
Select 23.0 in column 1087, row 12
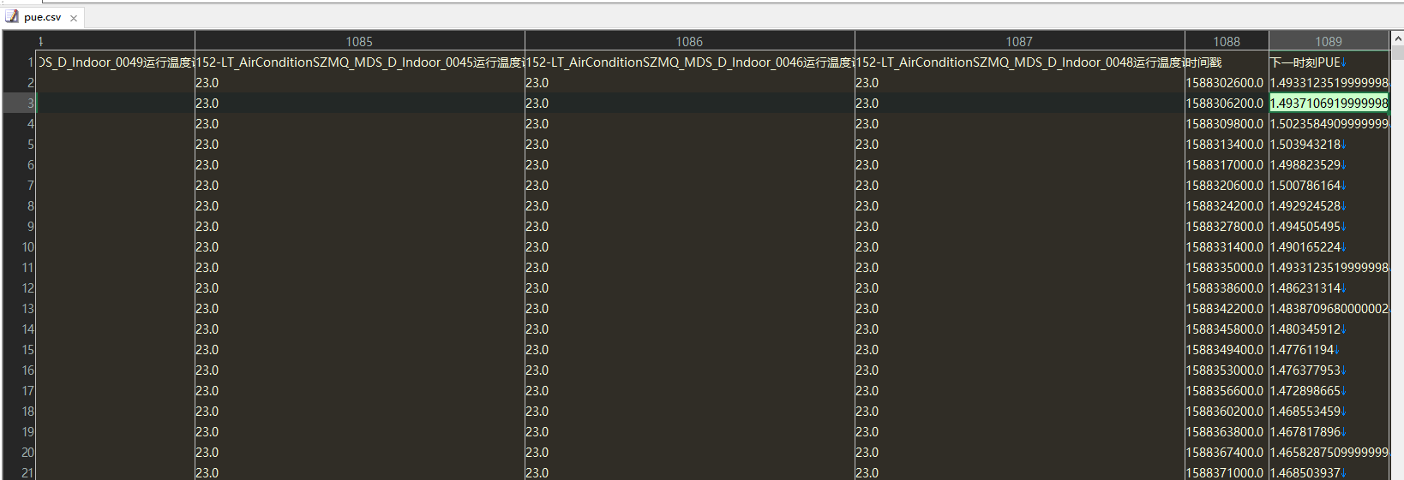1019,288
